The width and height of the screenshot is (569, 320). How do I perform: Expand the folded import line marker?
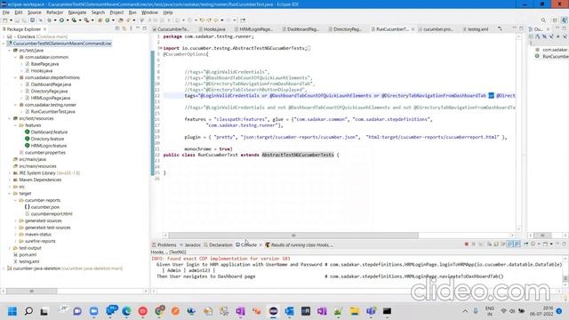click(x=160, y=48)
